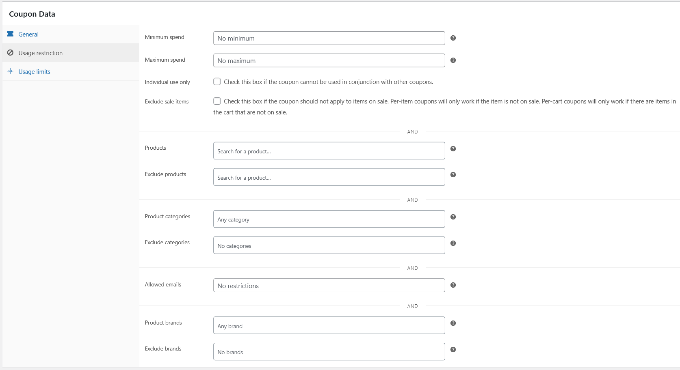This screenshot has width=680, height=370.
Task: Open help icon for Exclude categories
Action: click(453, 243)
